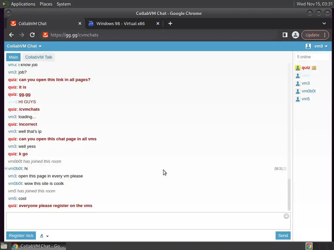Open the System menu
The image size is (334, 250).
coord(64,4)
